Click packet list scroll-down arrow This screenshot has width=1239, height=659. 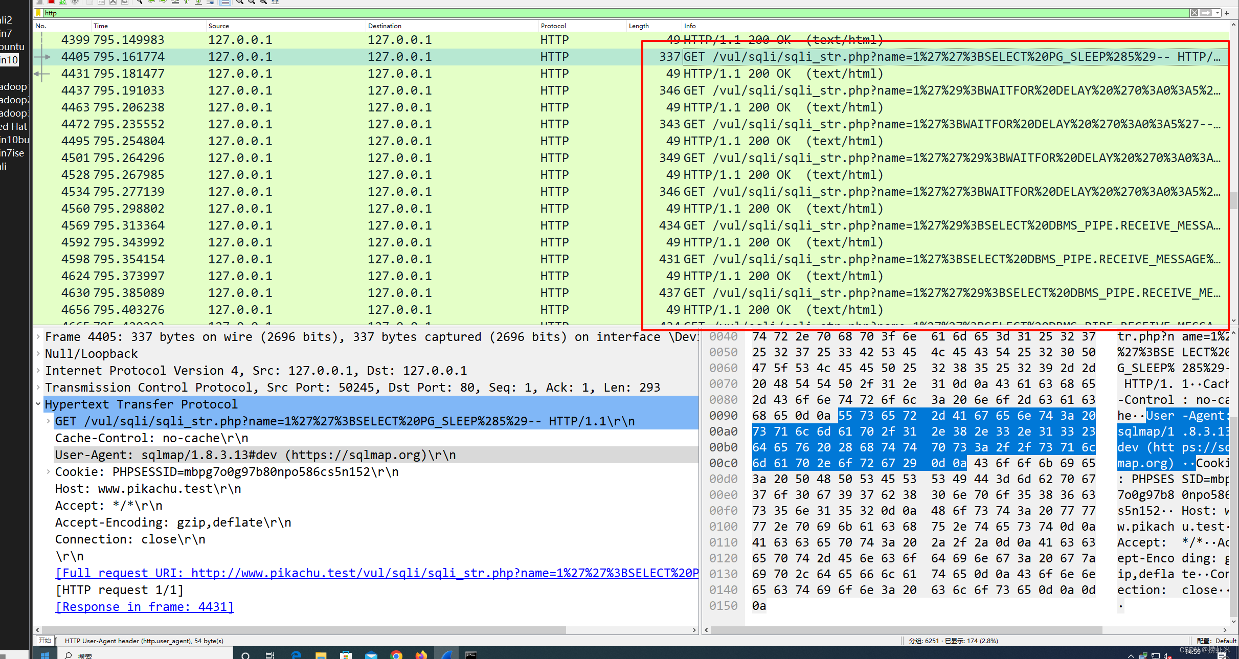1233,321
